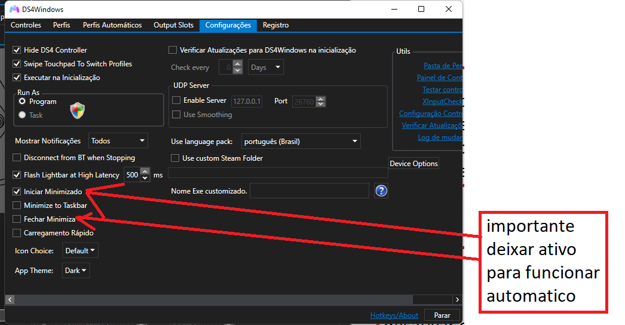Switch to the Perfis tab
Image resolution: width=625 pixels, height=325 pixels.
[x=62, y=25]
